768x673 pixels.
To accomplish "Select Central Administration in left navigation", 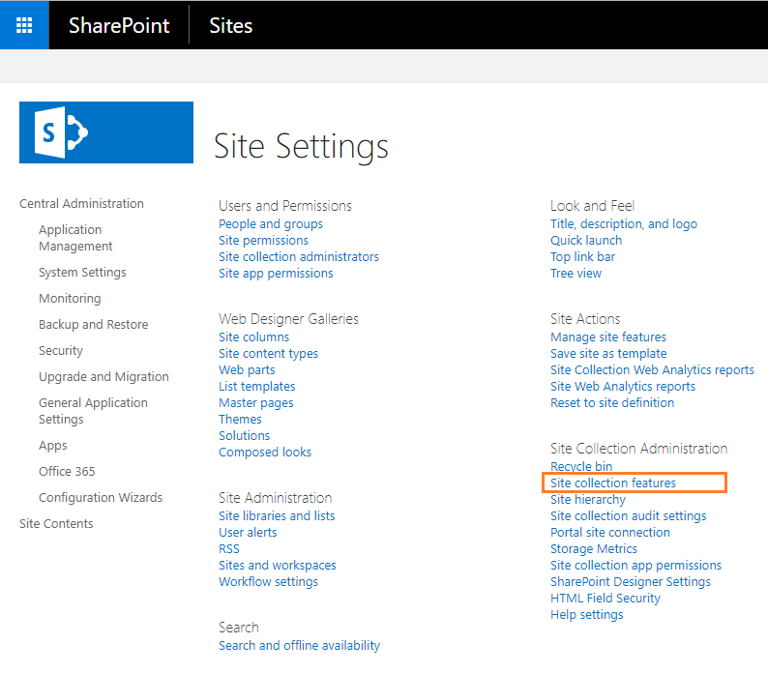I will (x=81, y=203).
